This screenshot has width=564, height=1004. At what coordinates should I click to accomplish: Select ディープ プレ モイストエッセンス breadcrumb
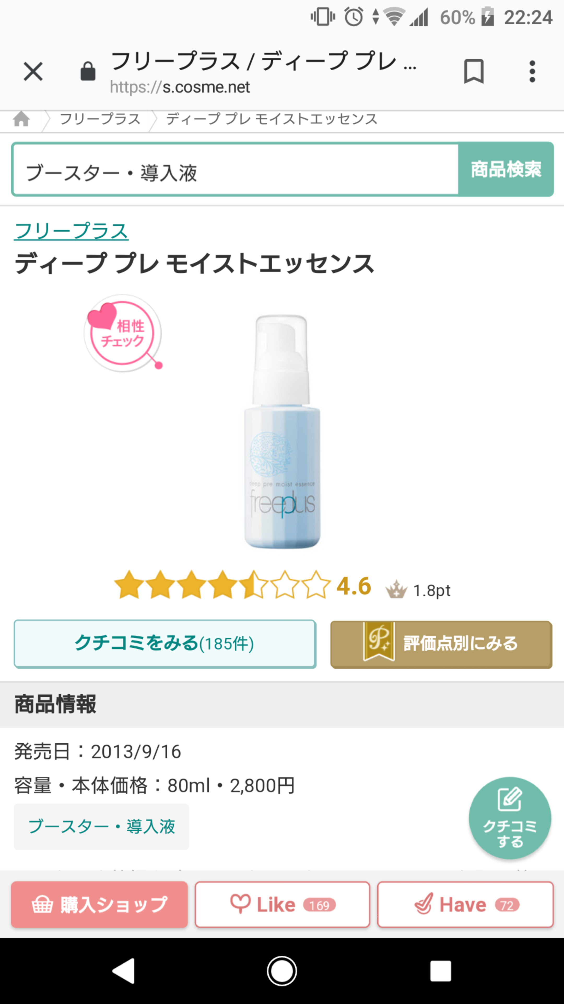[x=272, y=119]
